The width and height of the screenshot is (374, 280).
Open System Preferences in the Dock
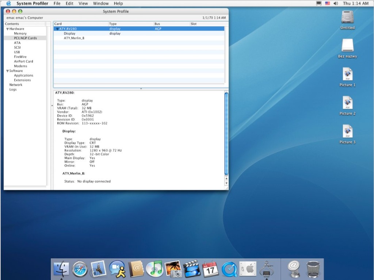tap(248, 269)
